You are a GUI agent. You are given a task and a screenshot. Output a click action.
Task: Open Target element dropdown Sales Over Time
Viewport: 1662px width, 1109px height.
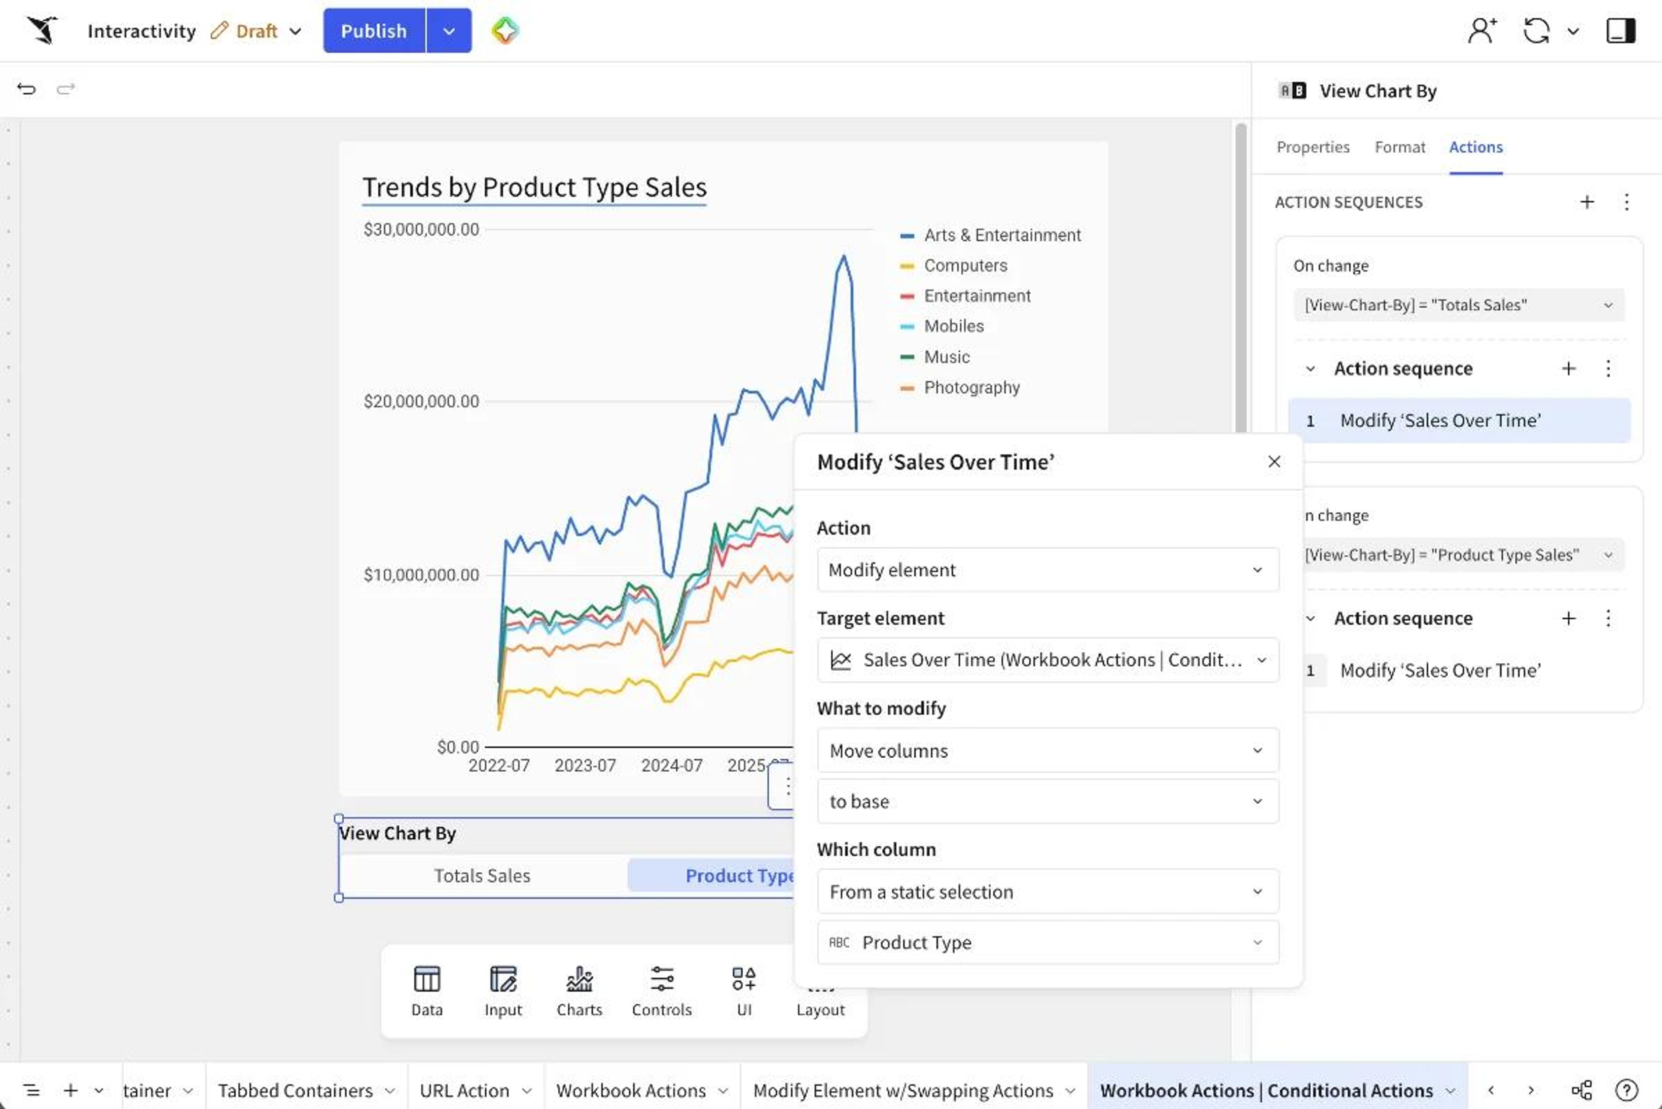point(1047,660)
